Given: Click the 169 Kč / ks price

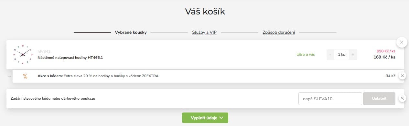Looking at the screenshot, I should [x=384, y=57].
